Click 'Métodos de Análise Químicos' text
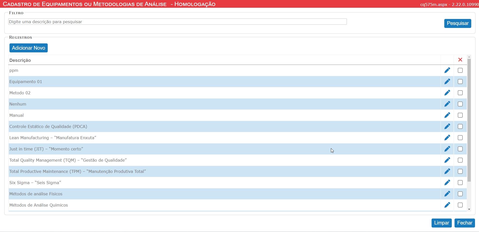479x232 pixels. [x=39, y=205]
